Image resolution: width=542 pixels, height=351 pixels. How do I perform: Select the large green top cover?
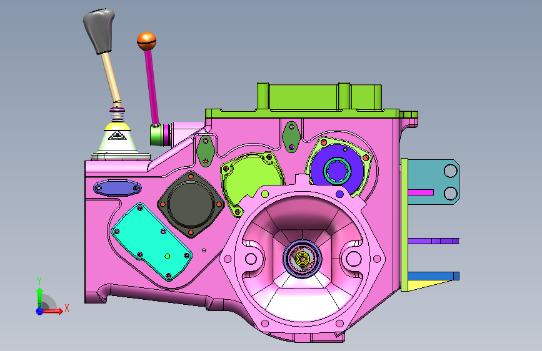[x=311, y=101]
